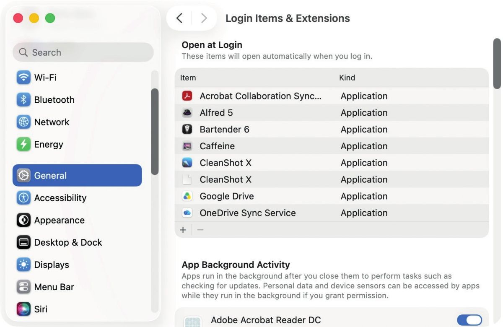This screenshot has height=327, width=503.
Task: Add a login item with plus button
Action: (x=183, y=230)
